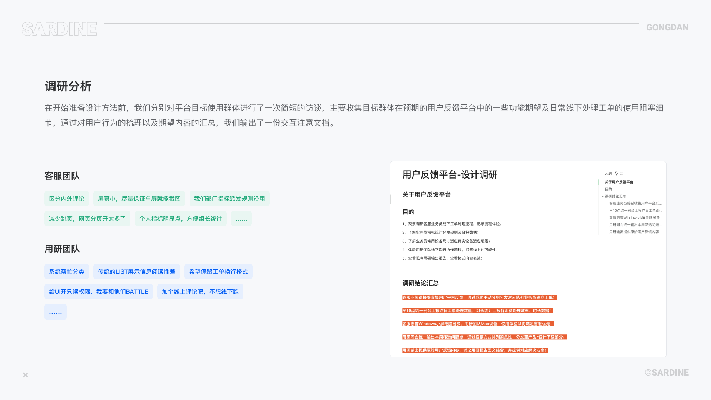
Task: Click the 减少跳页，网页分页开太多了 tag
Action: click(x=87, y=219)
